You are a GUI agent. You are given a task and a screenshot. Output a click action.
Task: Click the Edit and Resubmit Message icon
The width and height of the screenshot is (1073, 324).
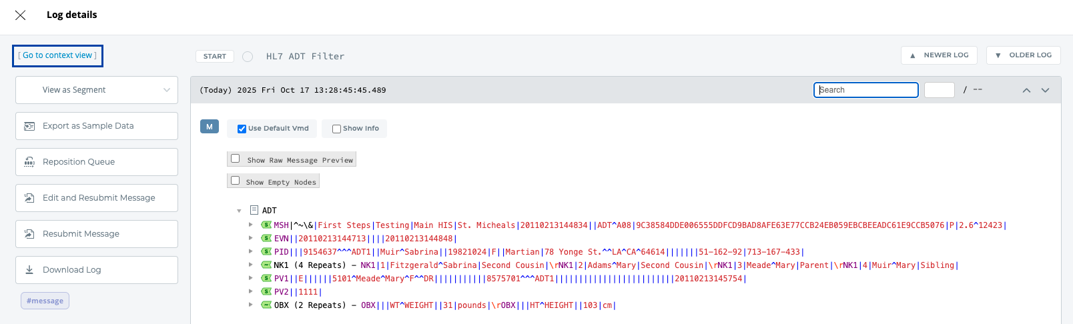tap(29, 198)
